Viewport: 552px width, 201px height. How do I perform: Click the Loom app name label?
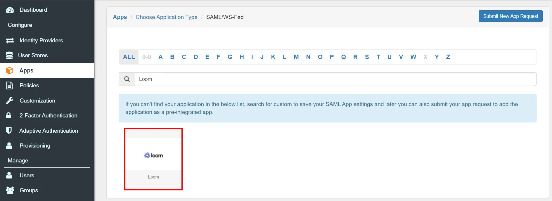[x=153, y=177]
